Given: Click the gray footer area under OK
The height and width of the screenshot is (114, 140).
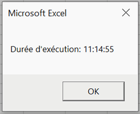Looking at the screenshot, I should (94, 106).
